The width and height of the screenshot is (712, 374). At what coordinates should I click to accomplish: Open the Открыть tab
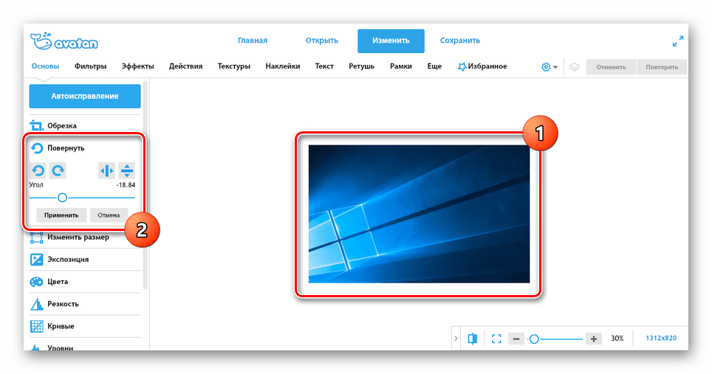pos(321,41)
